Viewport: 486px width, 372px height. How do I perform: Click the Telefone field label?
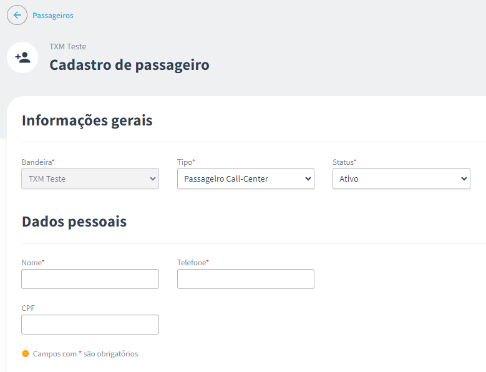(193, 263)
